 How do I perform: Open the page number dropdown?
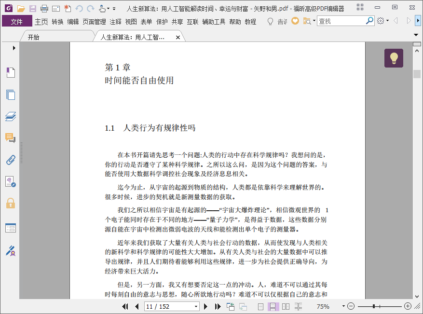(196, 306)
